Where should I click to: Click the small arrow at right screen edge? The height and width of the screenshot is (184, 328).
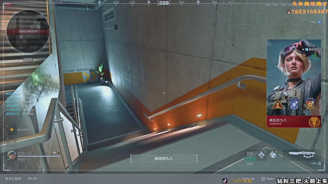(x=323, y=99)
